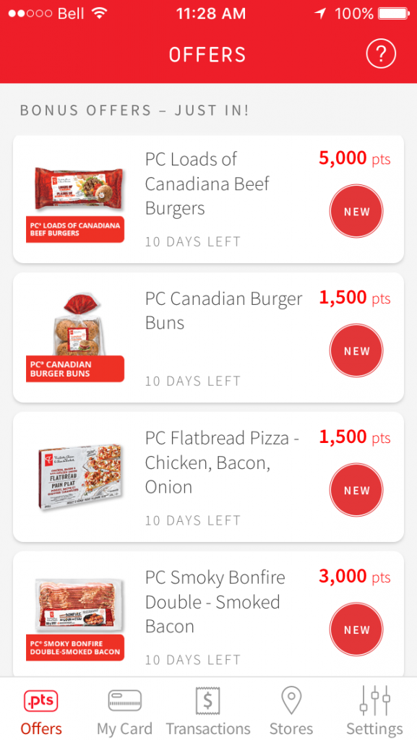This screenshot has width=417, height=740.
Task: Tap NEW on the Canadian Burger Buns offer
Action: [x=356, y=350]
